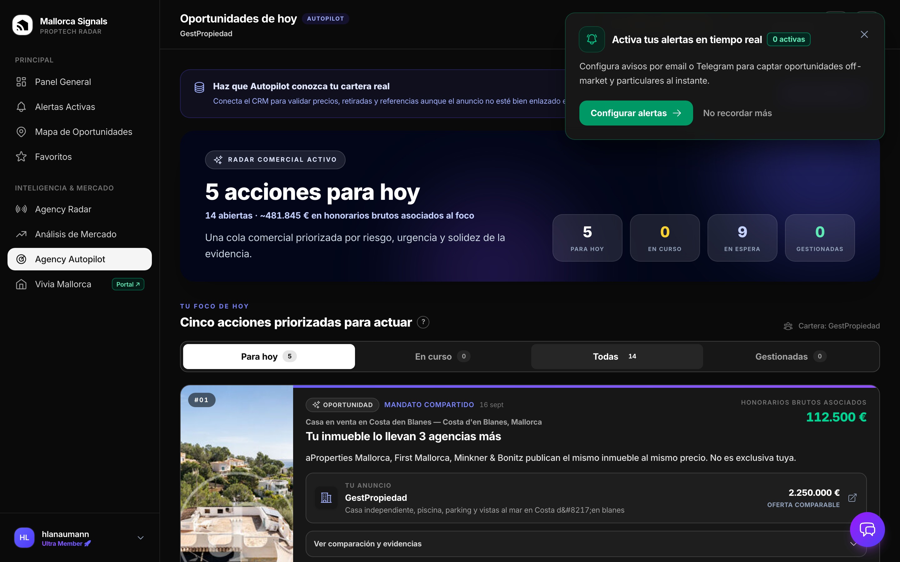
Task: Click the bell icon in alerts popup
Action: [592, 39]
